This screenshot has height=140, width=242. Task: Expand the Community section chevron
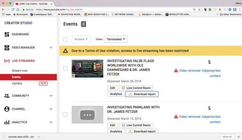point(51,96)
